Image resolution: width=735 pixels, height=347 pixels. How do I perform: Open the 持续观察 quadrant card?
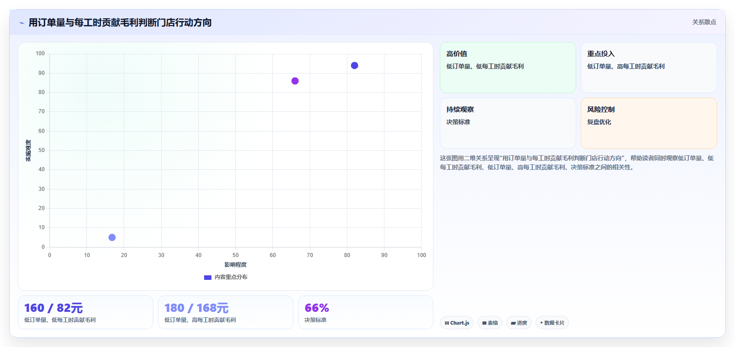coord(508,123)
